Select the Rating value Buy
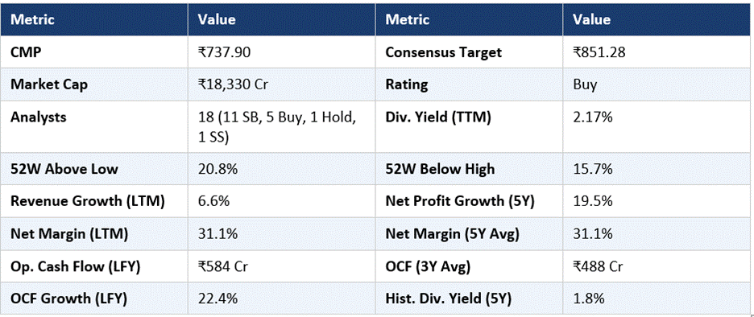The width and height of the screenshot is (754, 317). click(585, 84)
